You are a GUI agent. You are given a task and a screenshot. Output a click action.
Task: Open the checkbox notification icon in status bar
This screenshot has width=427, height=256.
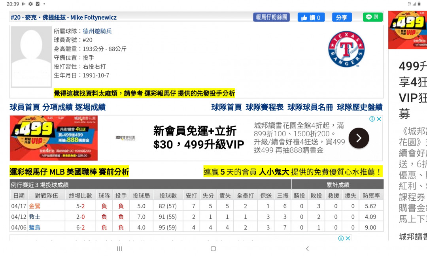click(38, 4)
